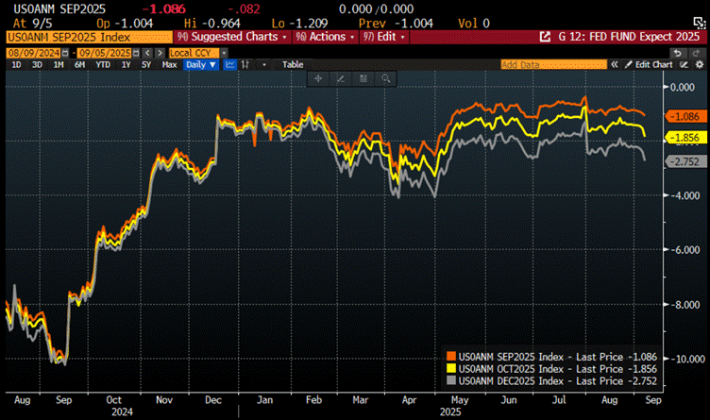Click the annotate icon beside Edit Chart
This screenshot has height=420, width=710.
click(x=685, y=65)
